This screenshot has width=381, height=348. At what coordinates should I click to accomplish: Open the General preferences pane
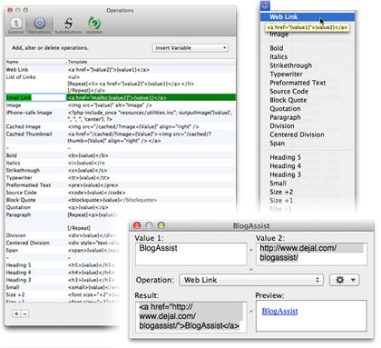[16, 25]
